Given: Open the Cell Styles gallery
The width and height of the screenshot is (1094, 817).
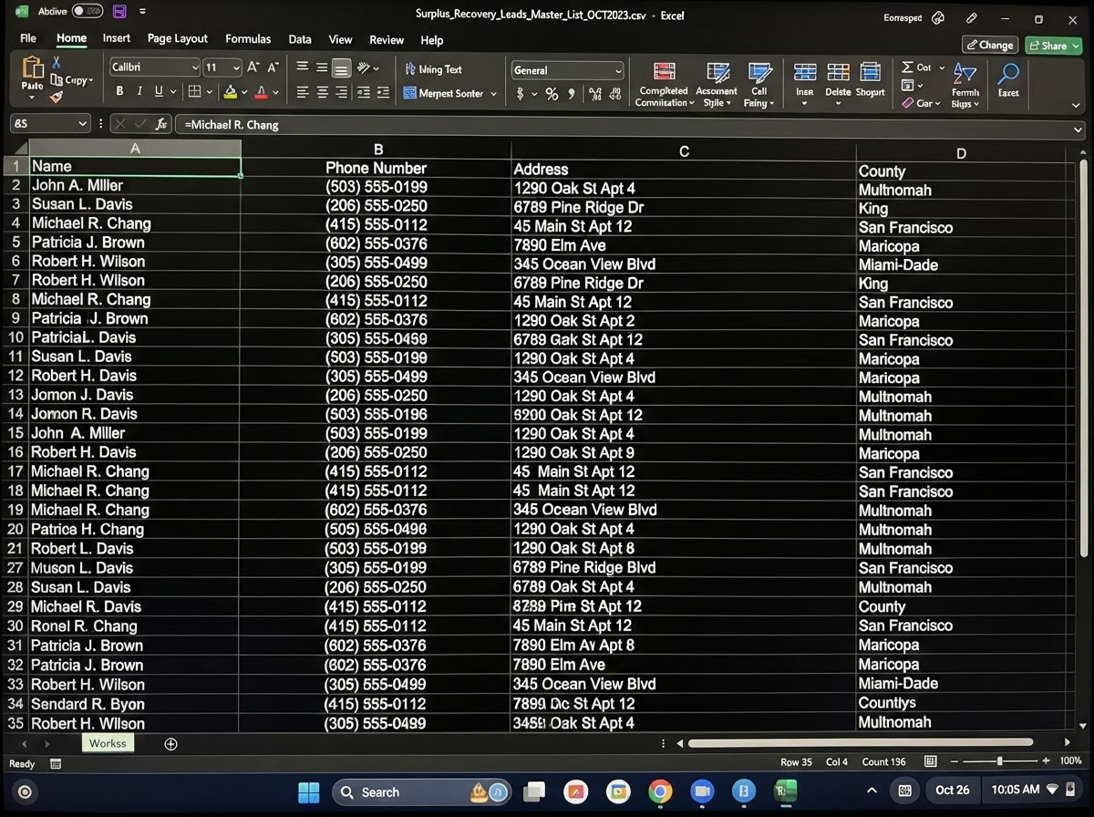Looking at the screenshot, I should [x=759, y=84].
